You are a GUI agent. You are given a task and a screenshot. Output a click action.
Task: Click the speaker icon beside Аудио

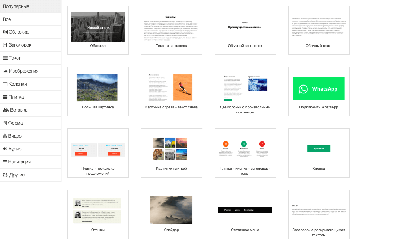click(5, 149)
